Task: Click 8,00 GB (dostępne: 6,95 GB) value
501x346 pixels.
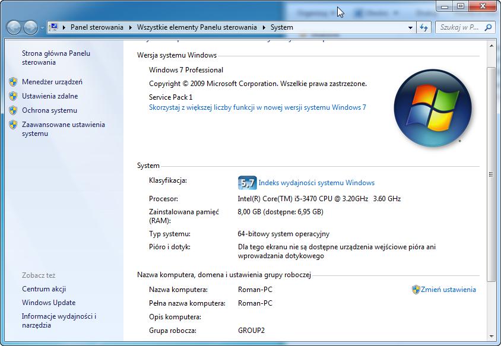Action: pos(281,212)
